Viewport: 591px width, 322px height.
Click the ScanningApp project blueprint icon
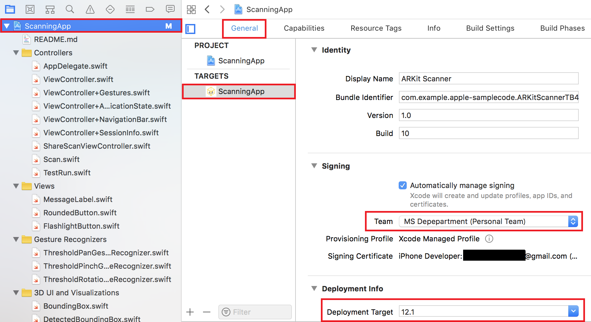211,61
